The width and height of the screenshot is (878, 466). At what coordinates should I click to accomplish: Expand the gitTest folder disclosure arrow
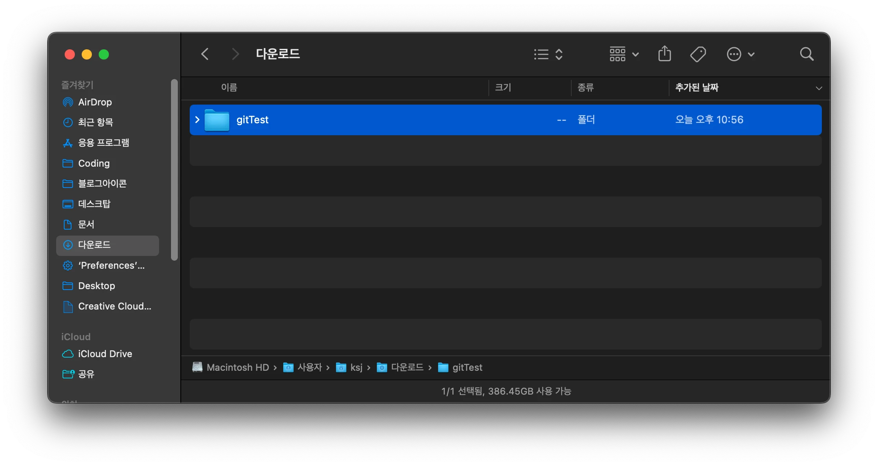pyautogui.click(x=197, y=120)
